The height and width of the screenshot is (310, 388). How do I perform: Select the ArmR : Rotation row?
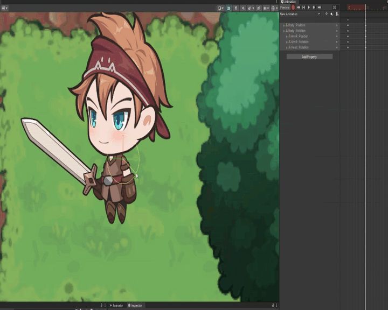(309, 42)
